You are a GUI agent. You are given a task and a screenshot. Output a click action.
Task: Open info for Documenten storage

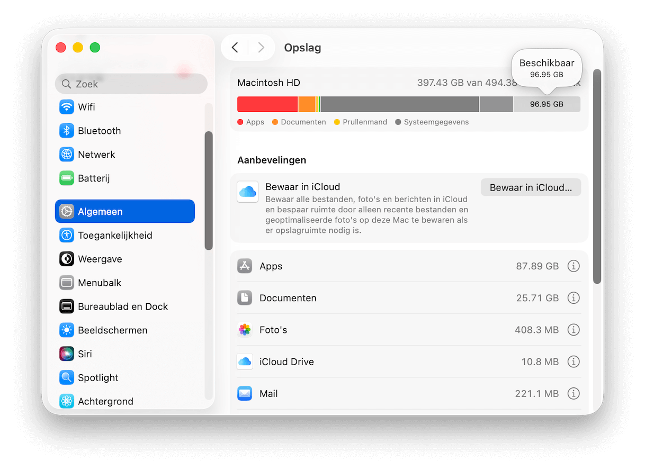pos(574,298)
